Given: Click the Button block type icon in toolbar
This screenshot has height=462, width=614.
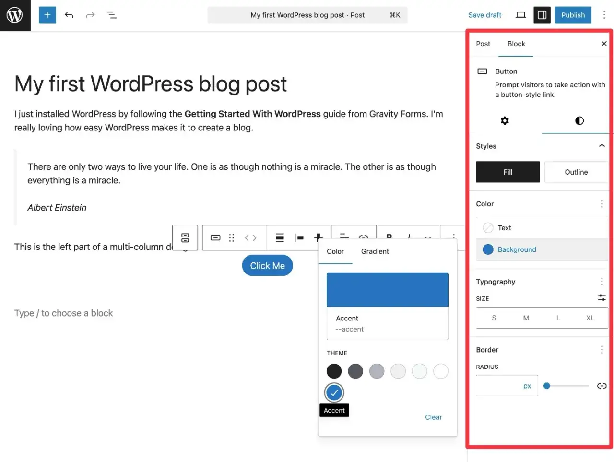Looking at the screenshot, I should click(x=216, y=237).
